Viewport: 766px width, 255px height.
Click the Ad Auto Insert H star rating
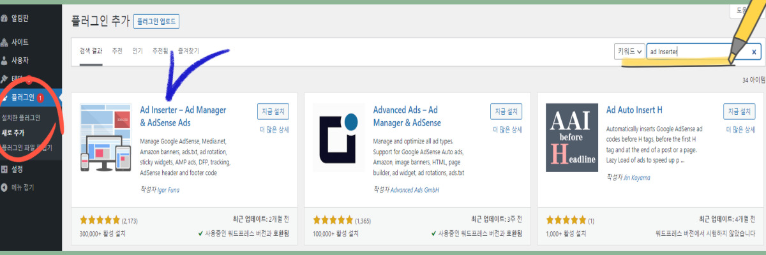tap(566, 221)
